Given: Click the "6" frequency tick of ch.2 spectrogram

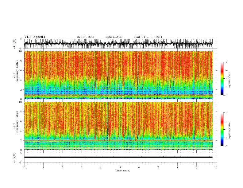Looking at the screenshot, I should point(21,121).
